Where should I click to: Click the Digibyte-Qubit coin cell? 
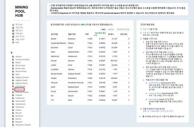[74, 87]
